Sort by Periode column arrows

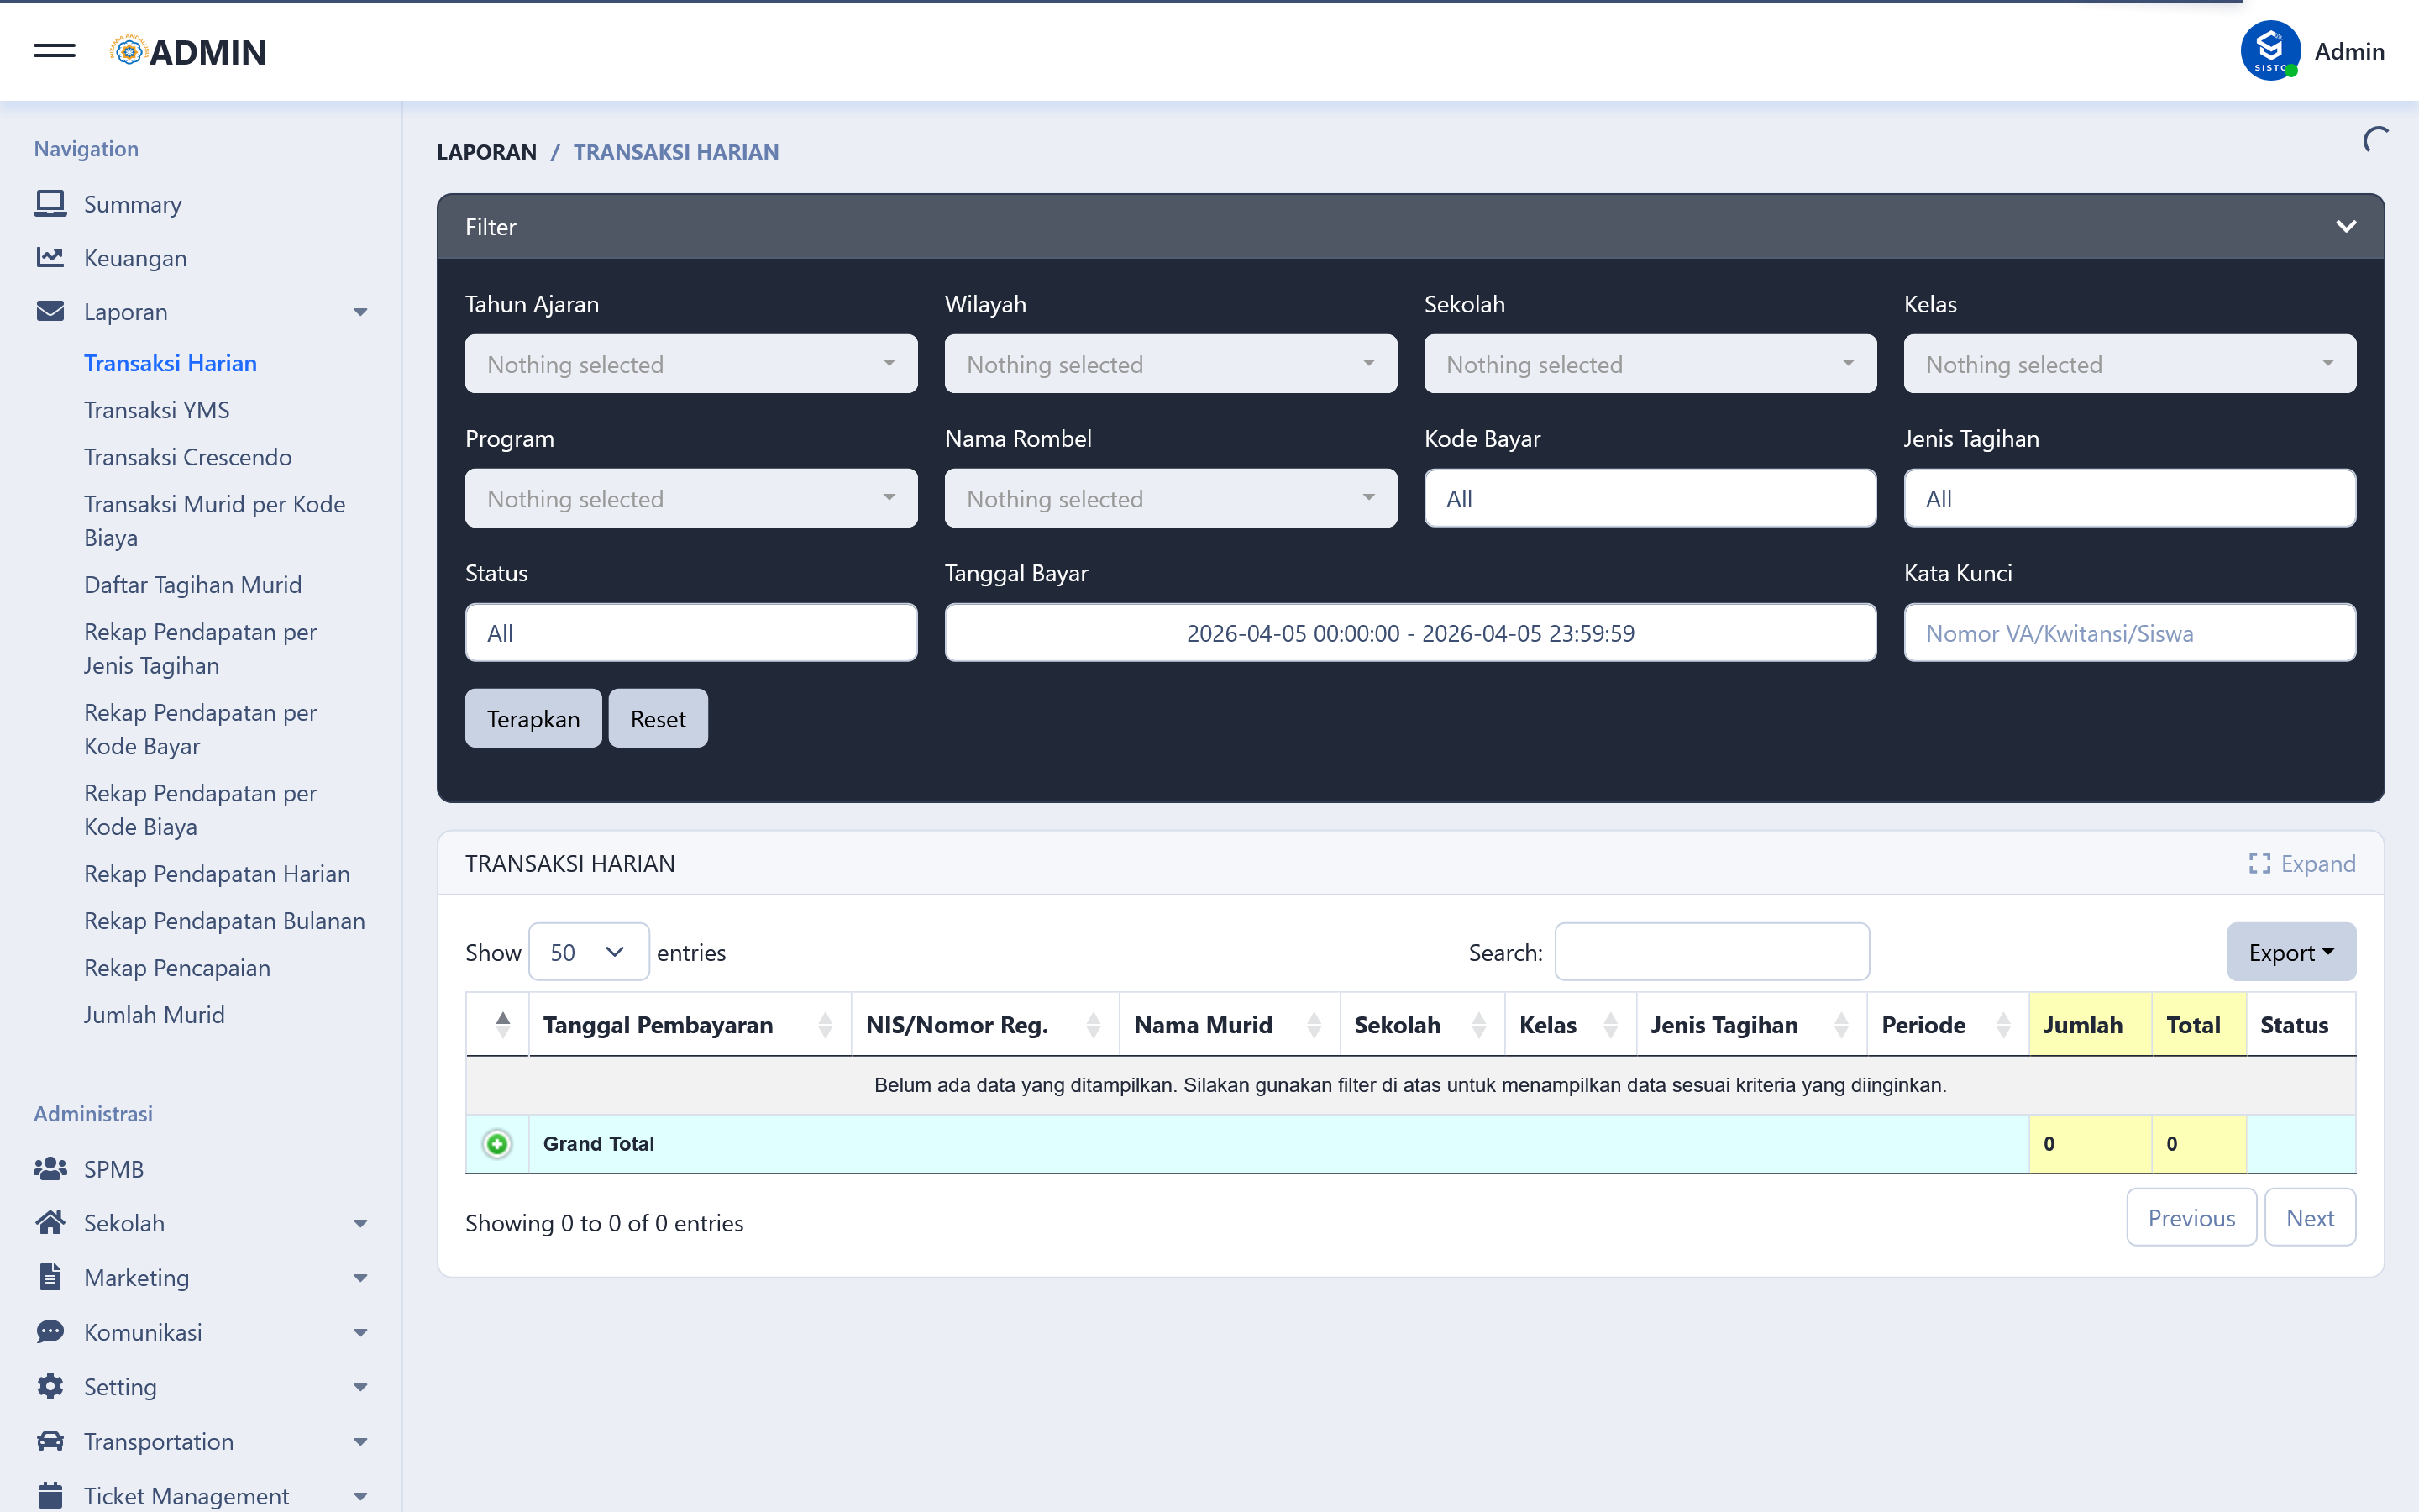2002,1025
